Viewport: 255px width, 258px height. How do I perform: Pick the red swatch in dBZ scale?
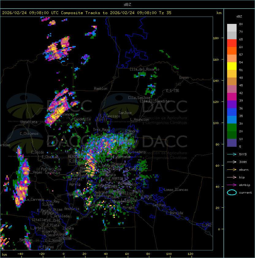pyautogui.click(x=232, y=43)
